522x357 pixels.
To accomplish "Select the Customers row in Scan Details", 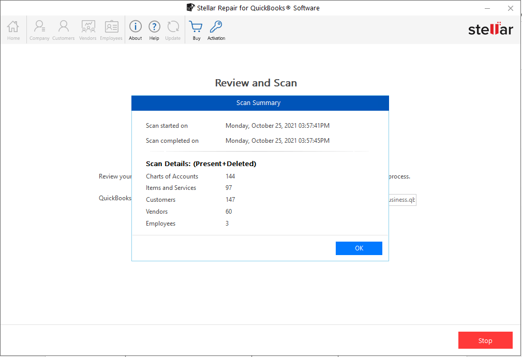I will 160,200.
